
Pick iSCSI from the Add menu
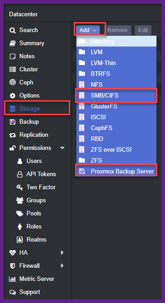pyautogui.click(x=116, y=117)
